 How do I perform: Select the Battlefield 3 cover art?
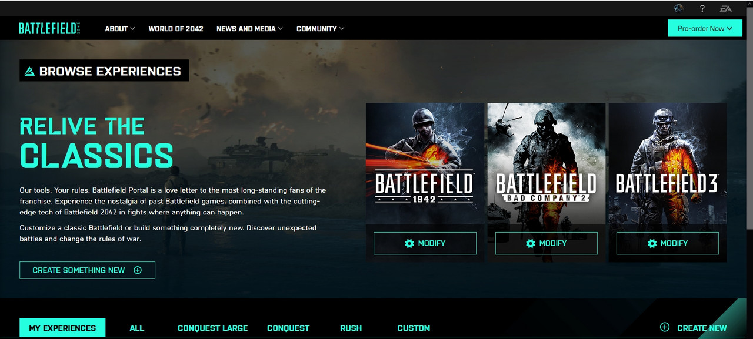667,163
